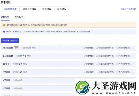Click the 承诺时效 page heading
139x96 pixels.
point(6,2)
